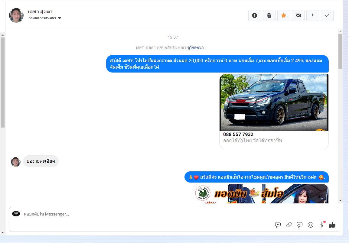Click the left panel scrollbar down arrow
This screenshot has width=349, height=243.
pos(2,232)
